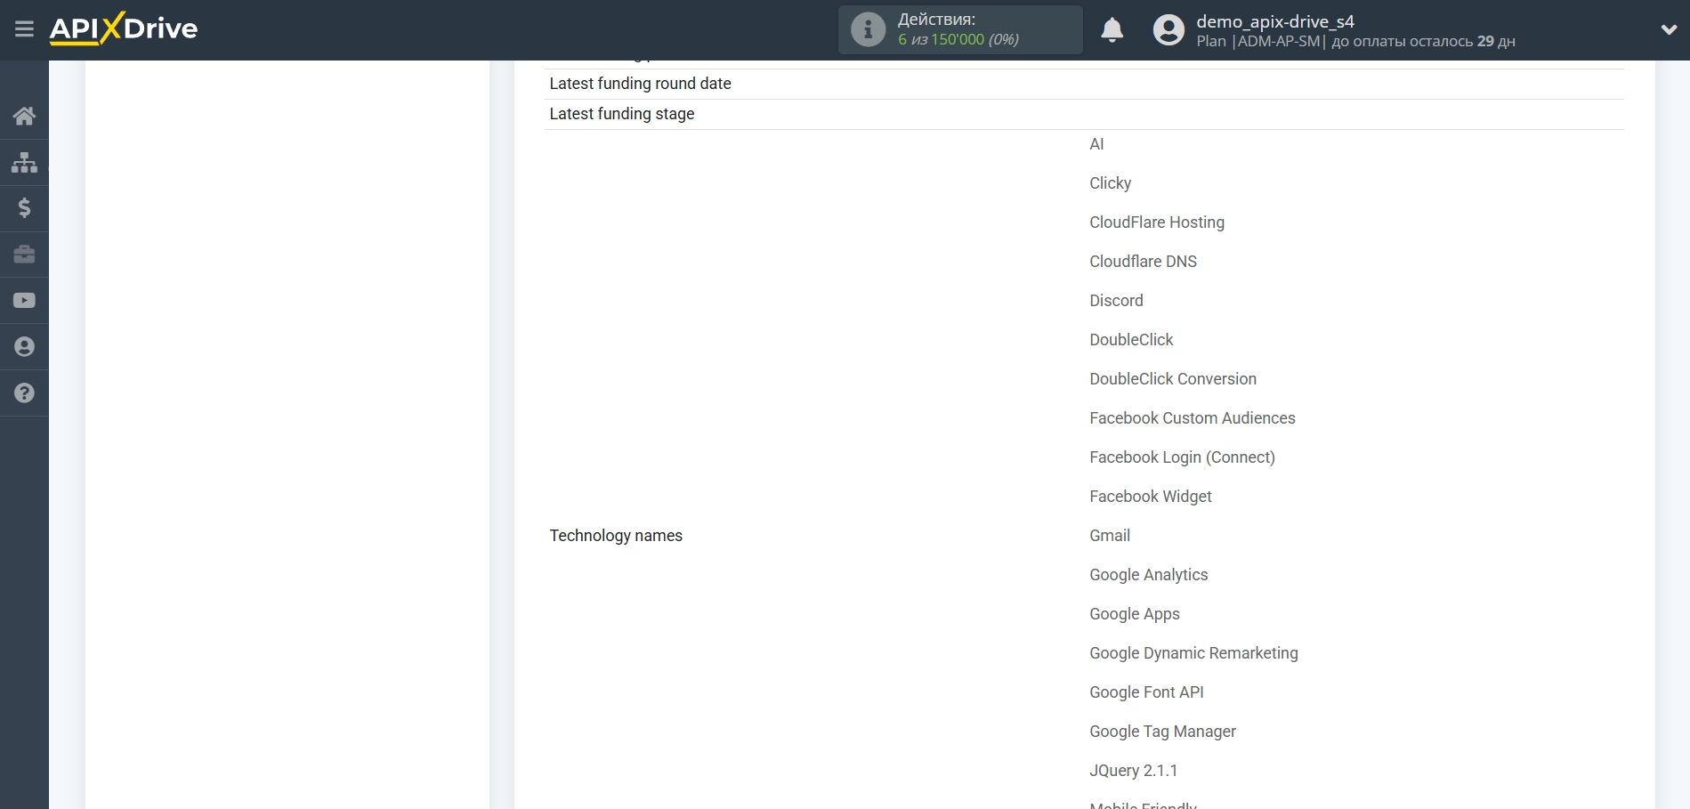Go to the Home dashboard icon
Screen dimensions: 1690x809
click(x=24, y=116)
